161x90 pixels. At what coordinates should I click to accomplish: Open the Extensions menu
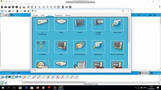point(28,4)
